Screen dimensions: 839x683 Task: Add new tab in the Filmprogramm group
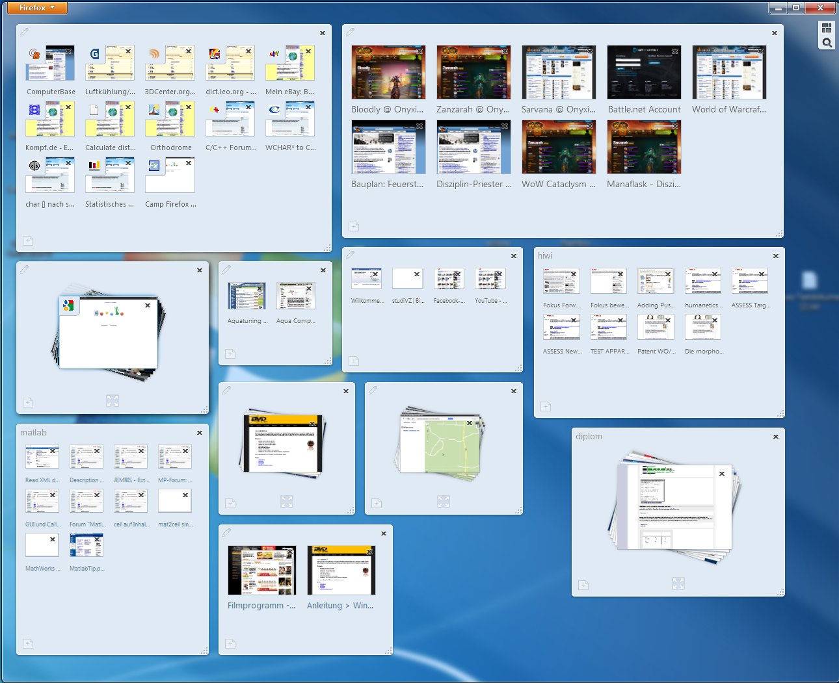230,643
